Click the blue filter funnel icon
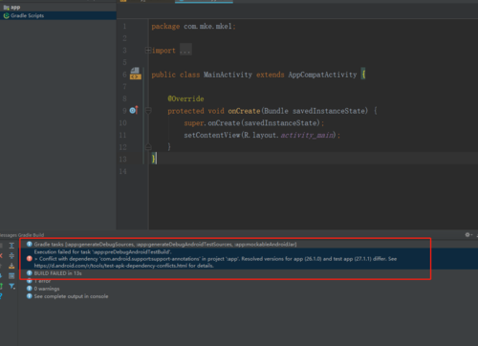Screen dimensions: 478x346 (x=11, y=286)
